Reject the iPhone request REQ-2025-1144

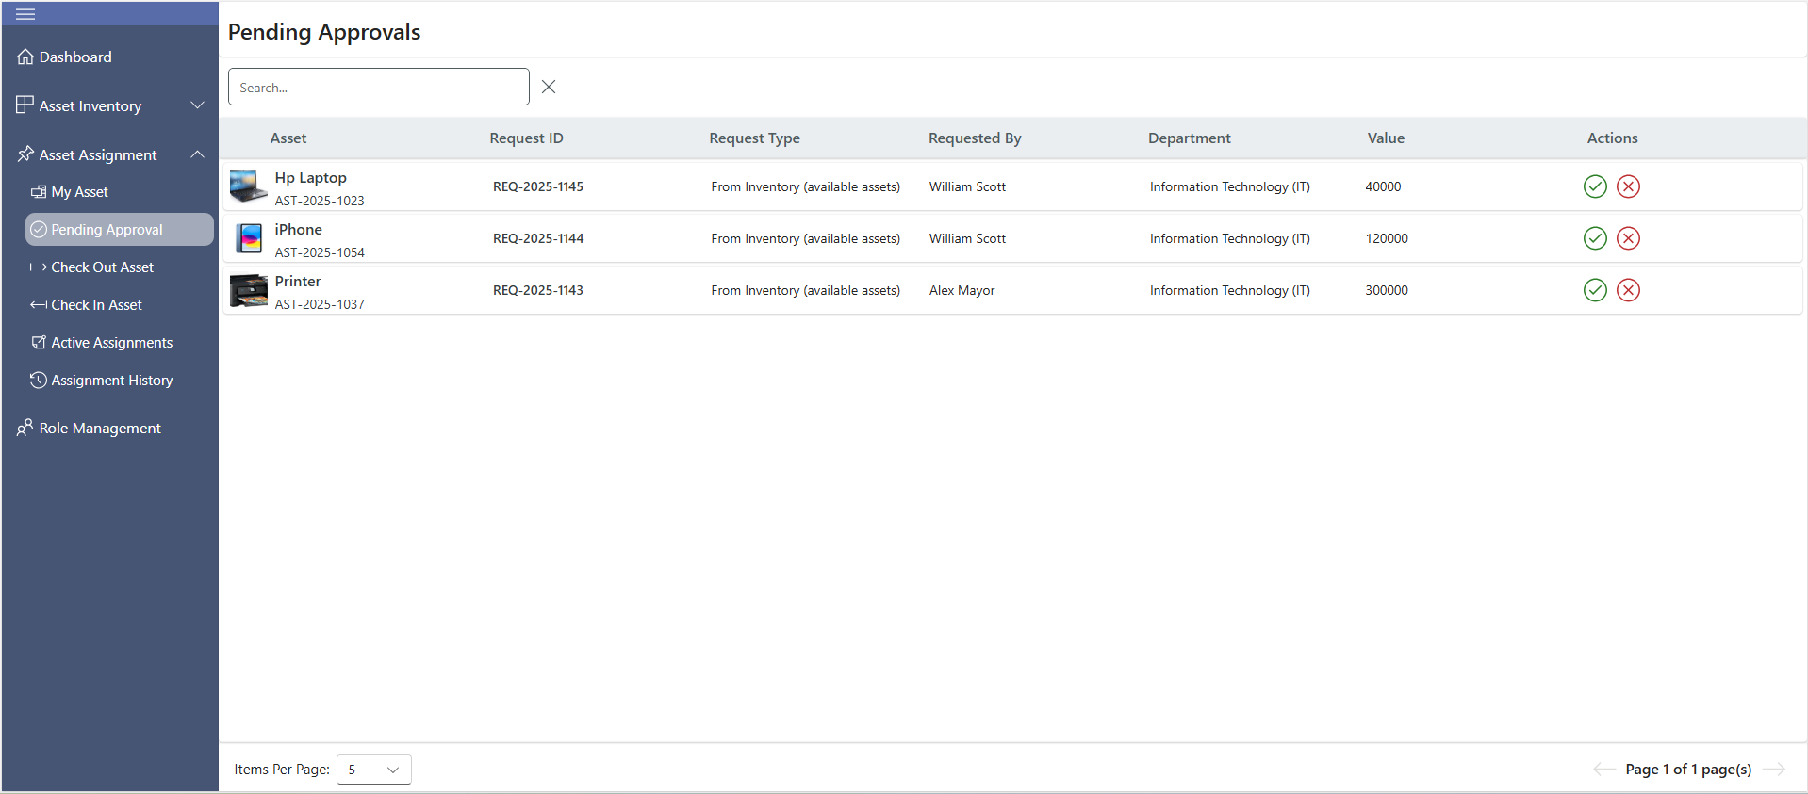1628,238
